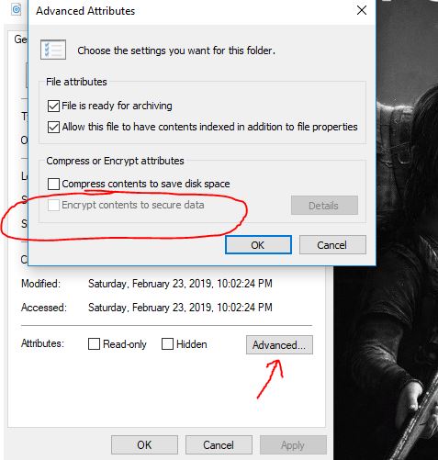Enable Compress contents to save disk space
Image resolution: width=438 pixels, height=460 pixels.
pyautogui.click(x=53, y=184)
